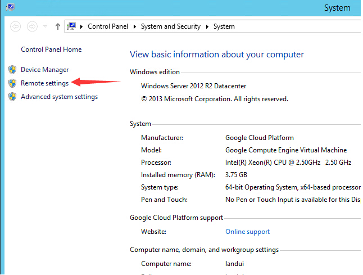Go back using the Back arrow button

coord(16,26)
